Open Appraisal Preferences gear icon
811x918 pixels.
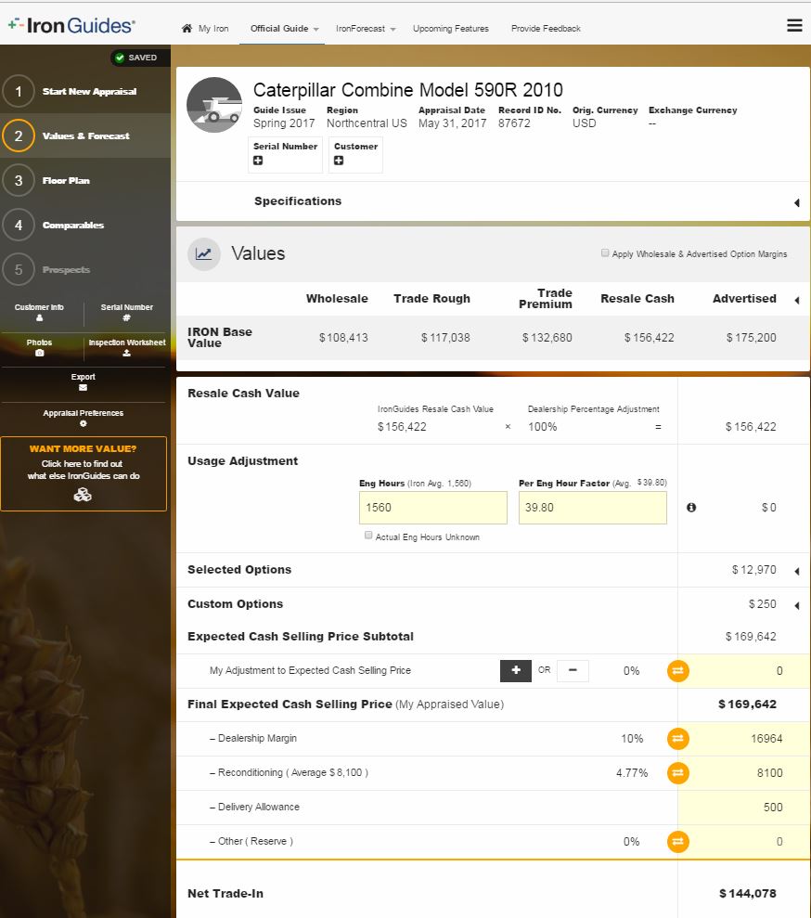(84, 423)
